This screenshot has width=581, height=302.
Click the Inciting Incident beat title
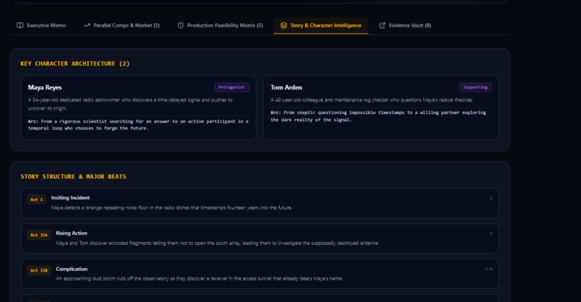[x=71, y=198]
